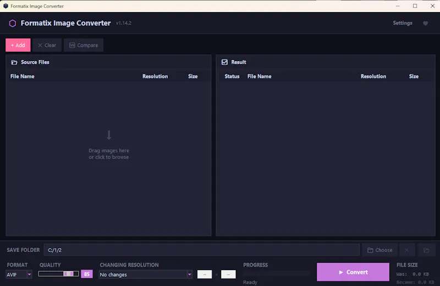Click Result panel File Name header

point(259,76)
